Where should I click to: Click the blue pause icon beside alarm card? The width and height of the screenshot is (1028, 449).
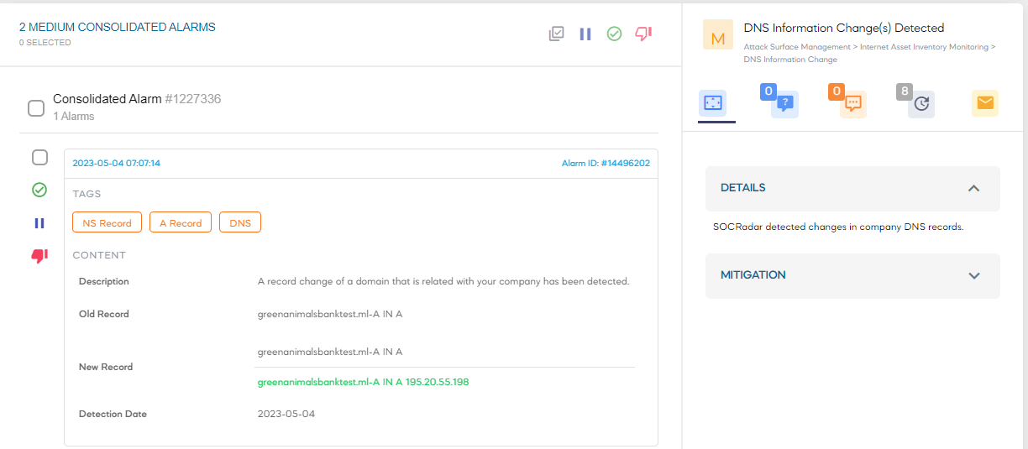[39, 223]
